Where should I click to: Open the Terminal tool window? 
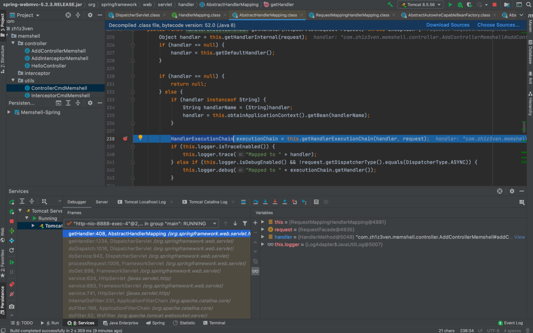(214, 323)
